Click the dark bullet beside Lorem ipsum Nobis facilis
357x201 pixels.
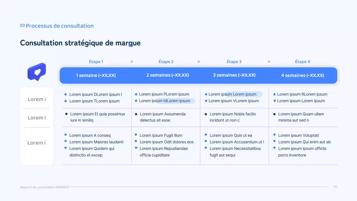tap(205, 114)
